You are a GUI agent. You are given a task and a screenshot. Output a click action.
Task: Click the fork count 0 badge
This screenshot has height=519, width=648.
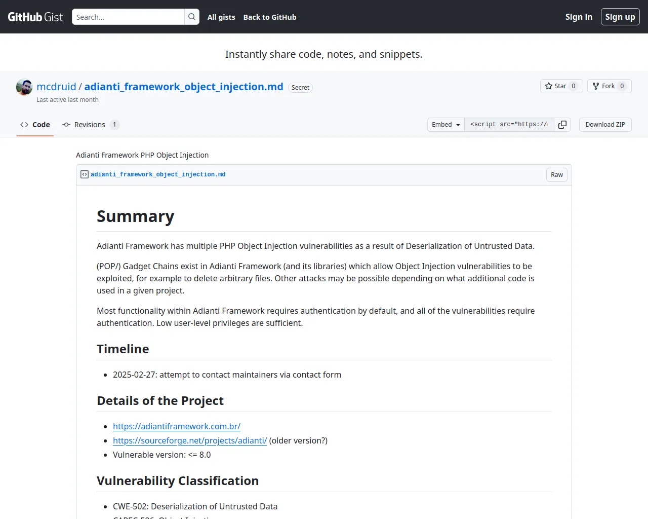pyautogui.click(x=622, y=86)
